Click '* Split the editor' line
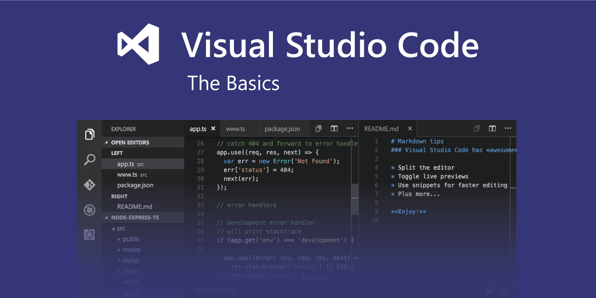Screen dimensions: 596x298 422,168
